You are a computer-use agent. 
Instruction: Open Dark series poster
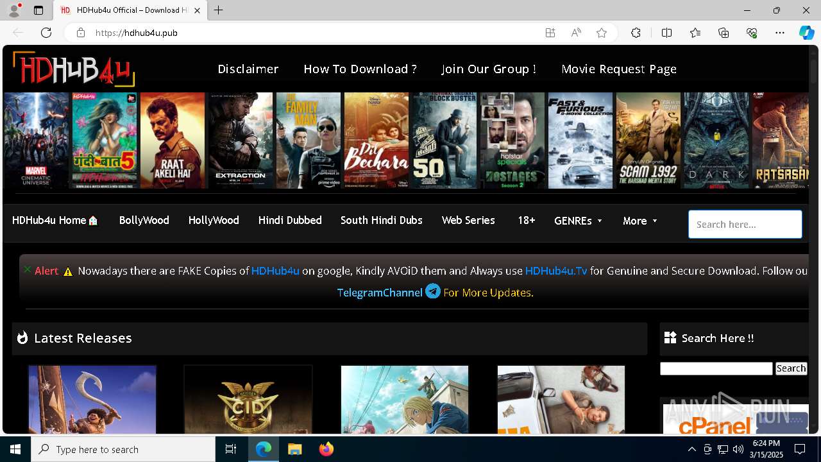[716, 140]
